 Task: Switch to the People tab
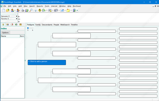pos(56,25)
